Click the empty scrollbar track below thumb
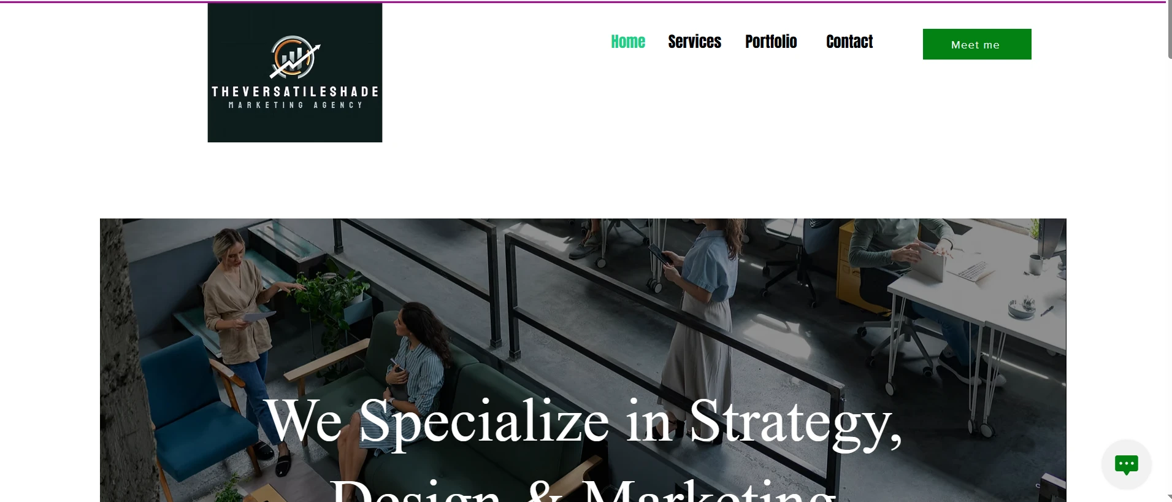The width and height of the screenshot is (1172, 502). pyautogui.click(x=1170, y=276)
